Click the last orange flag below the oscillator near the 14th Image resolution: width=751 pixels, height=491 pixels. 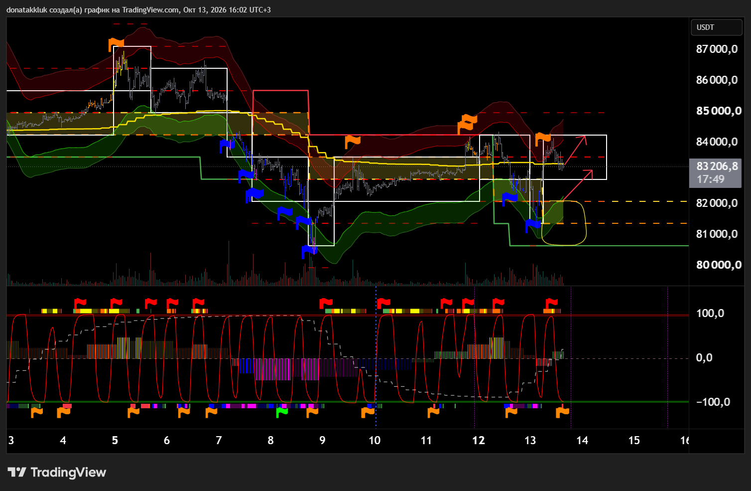click(x=562, y=412)
